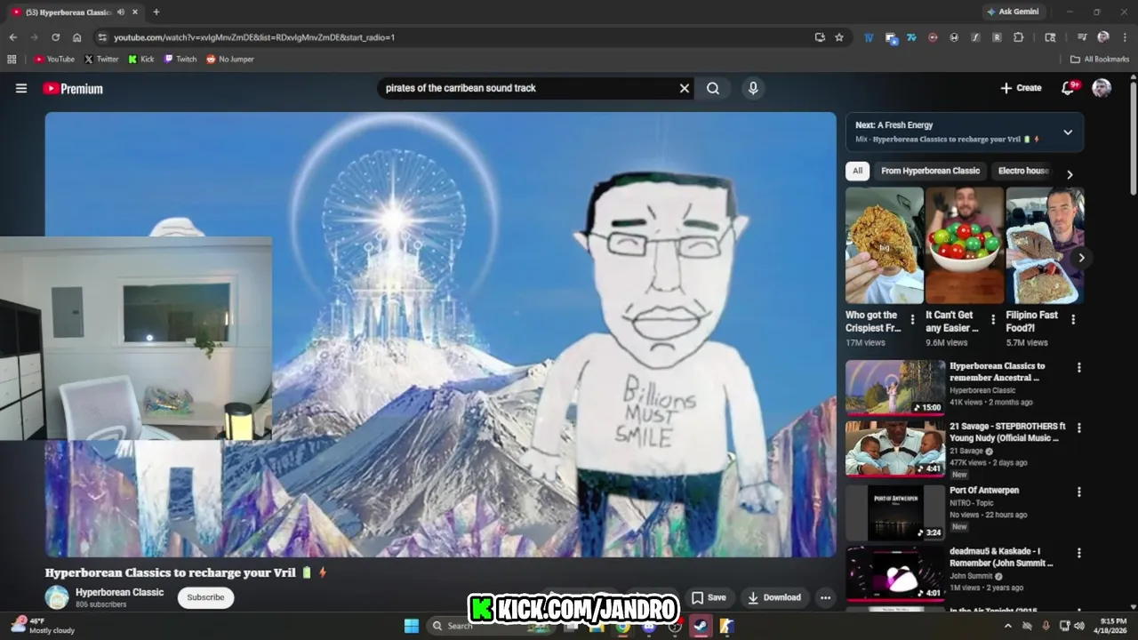Open more actions for the video
This screenshot has height=640, width=1138.
(825, 597)
